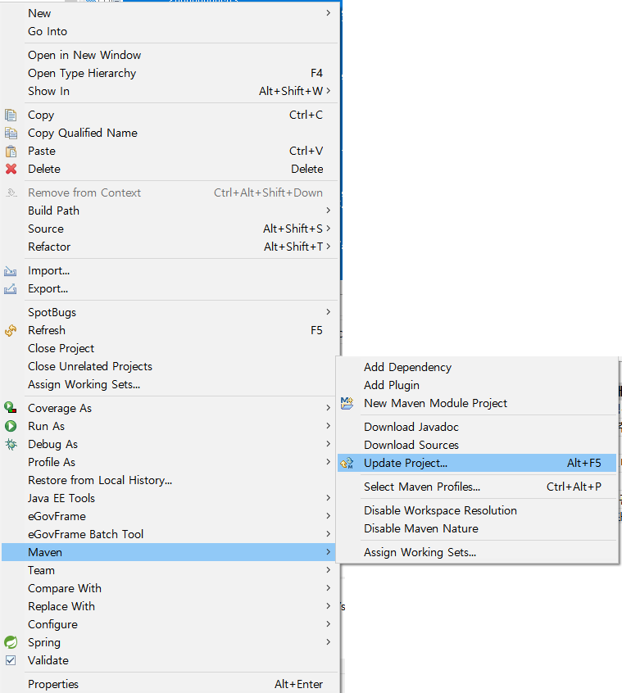The width and height of the screenshot is (622, 693).
Task: Expand the Show In submenu arrow
Action: tap(328, 91)
